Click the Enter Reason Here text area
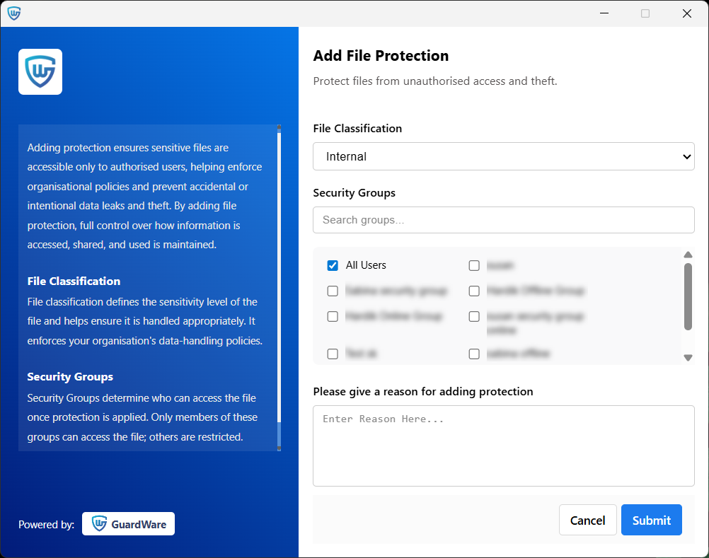709x558 pixels. (504, 446)
